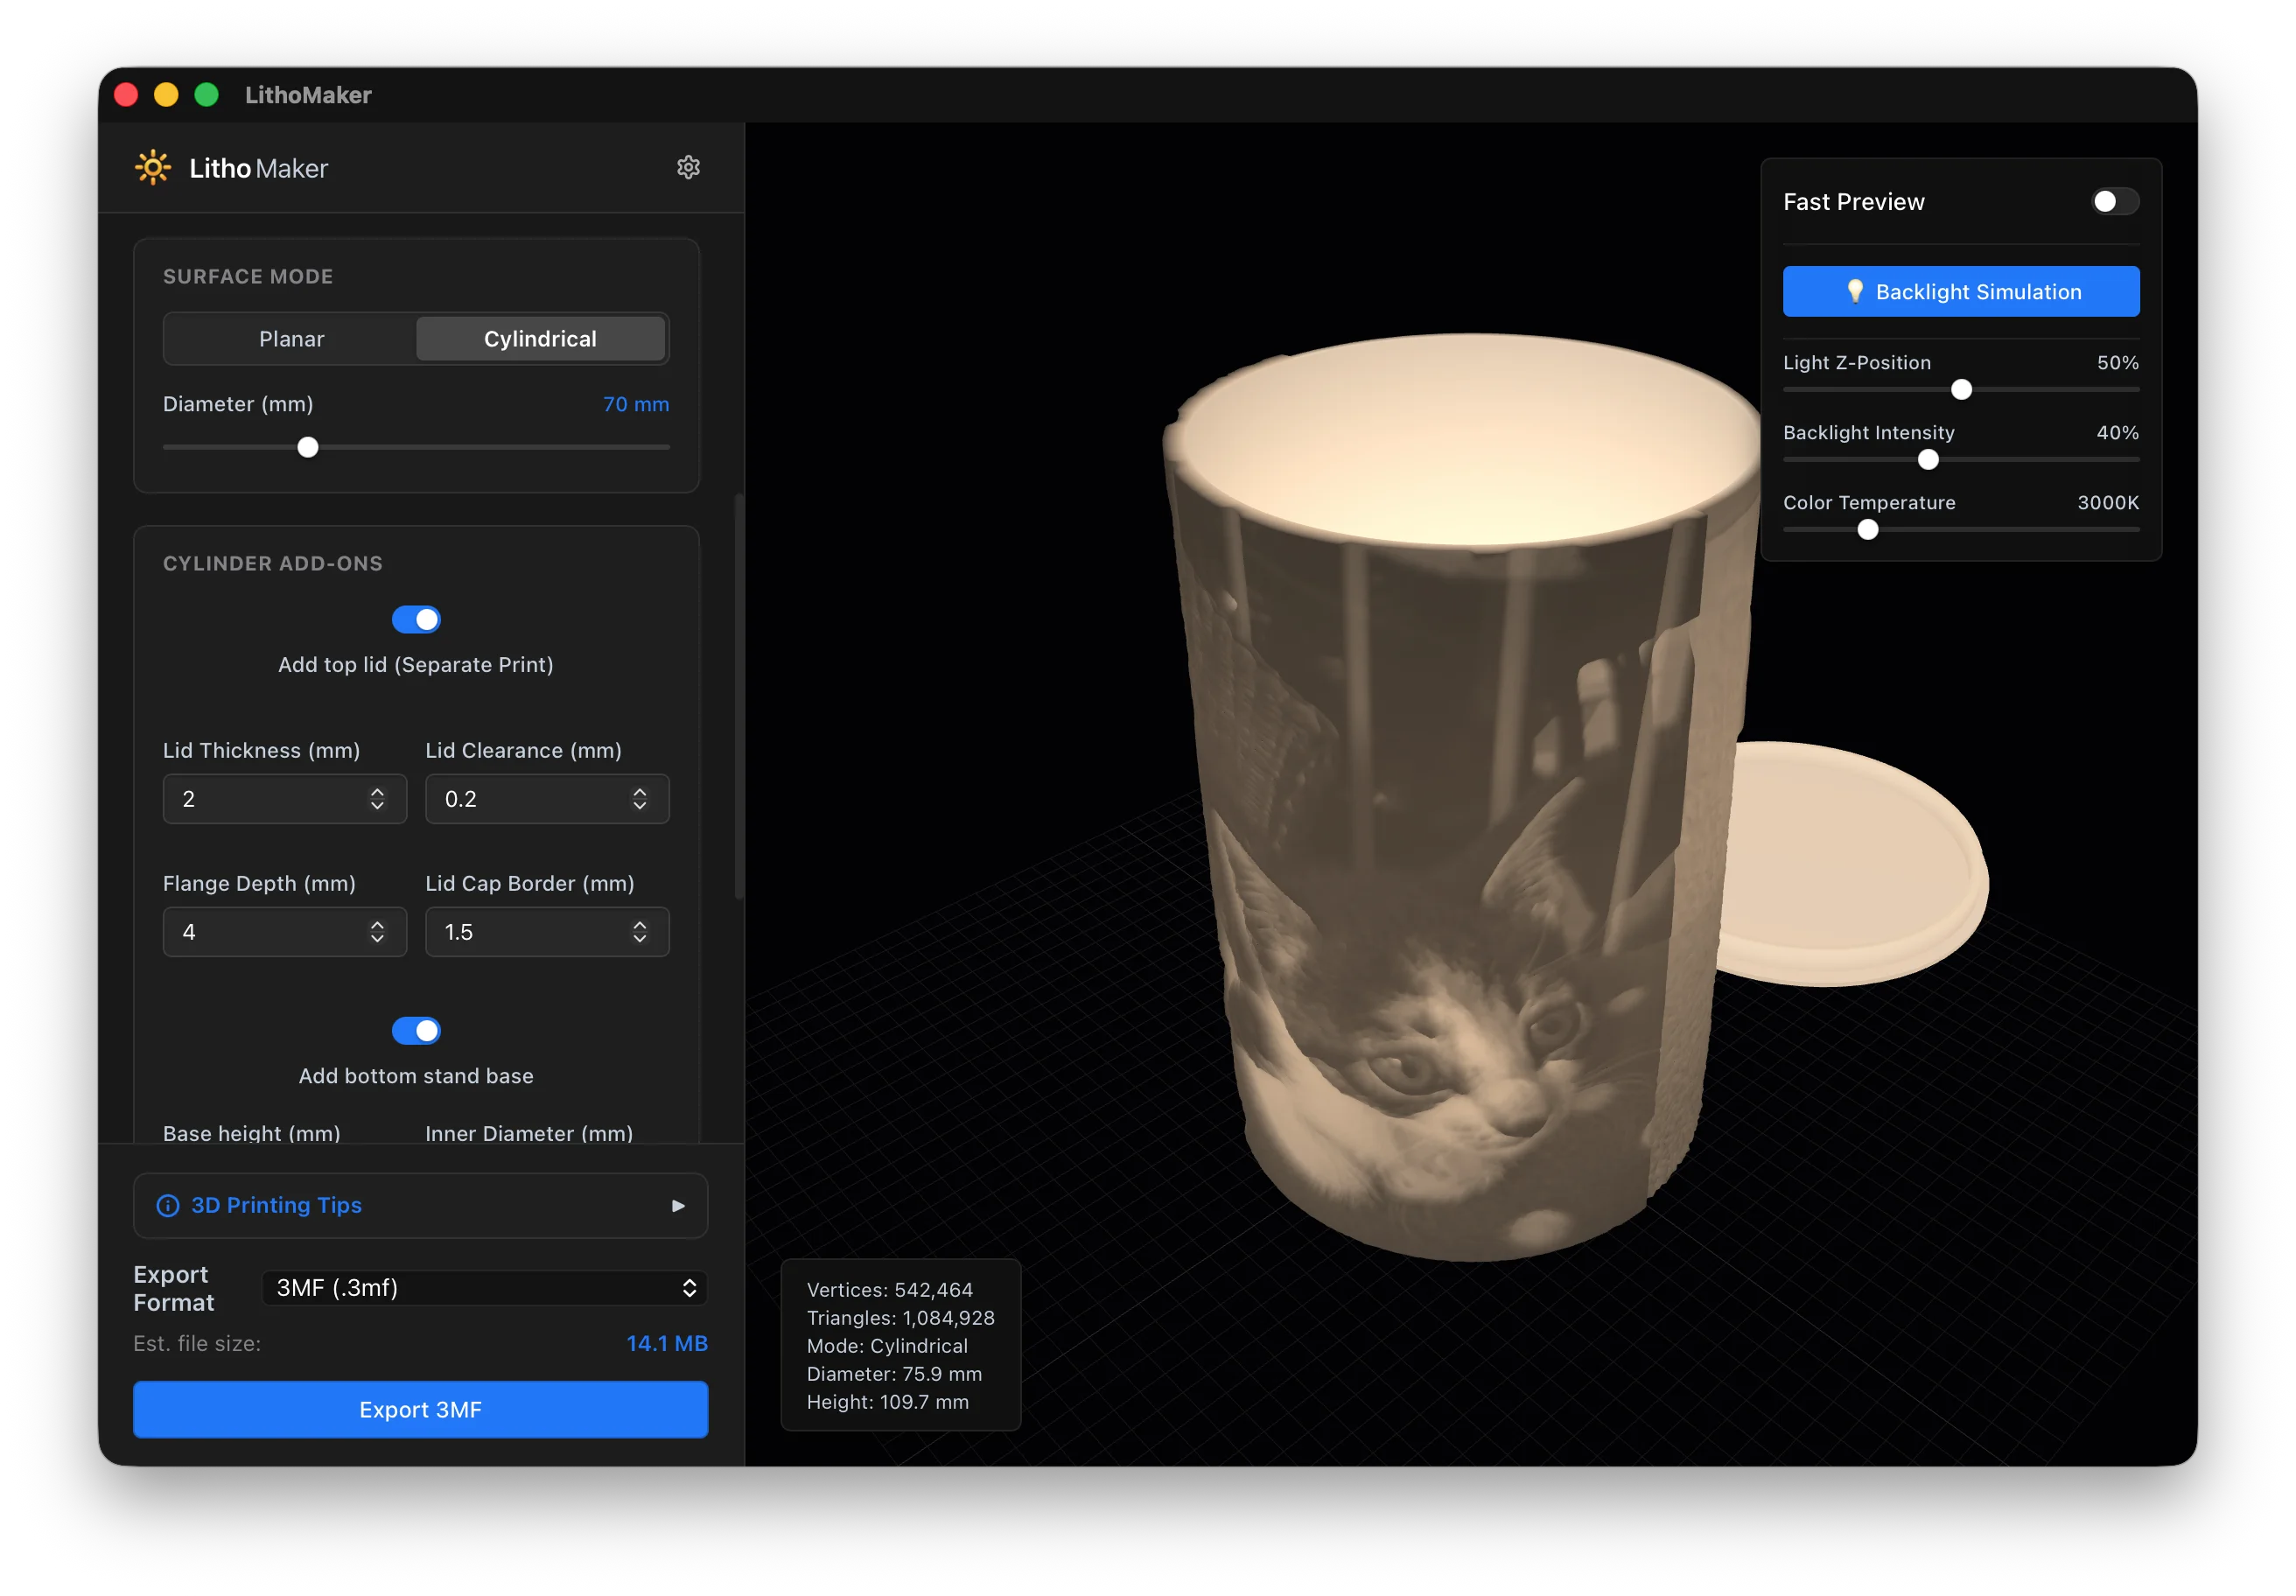Adjust the Diameter slider handle
Image resolution: width=2296 pixels, height=1596 pixels.
click(x=308, y=447)
